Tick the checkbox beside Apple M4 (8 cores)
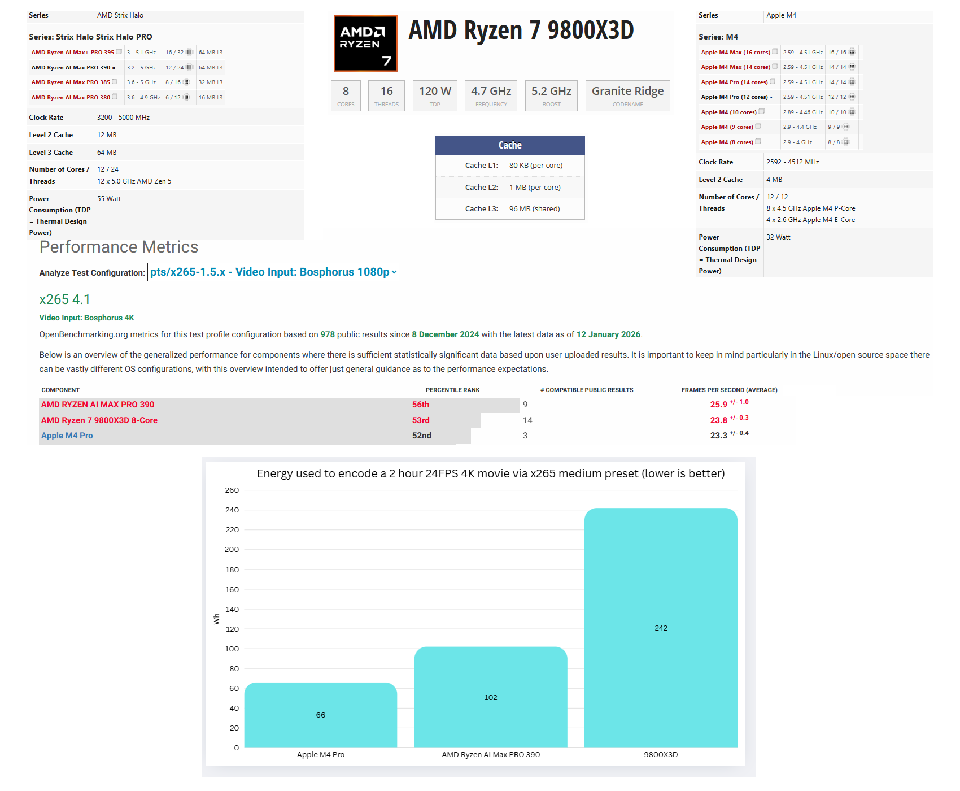The image size is (960, 791). (x=758, y=142)
